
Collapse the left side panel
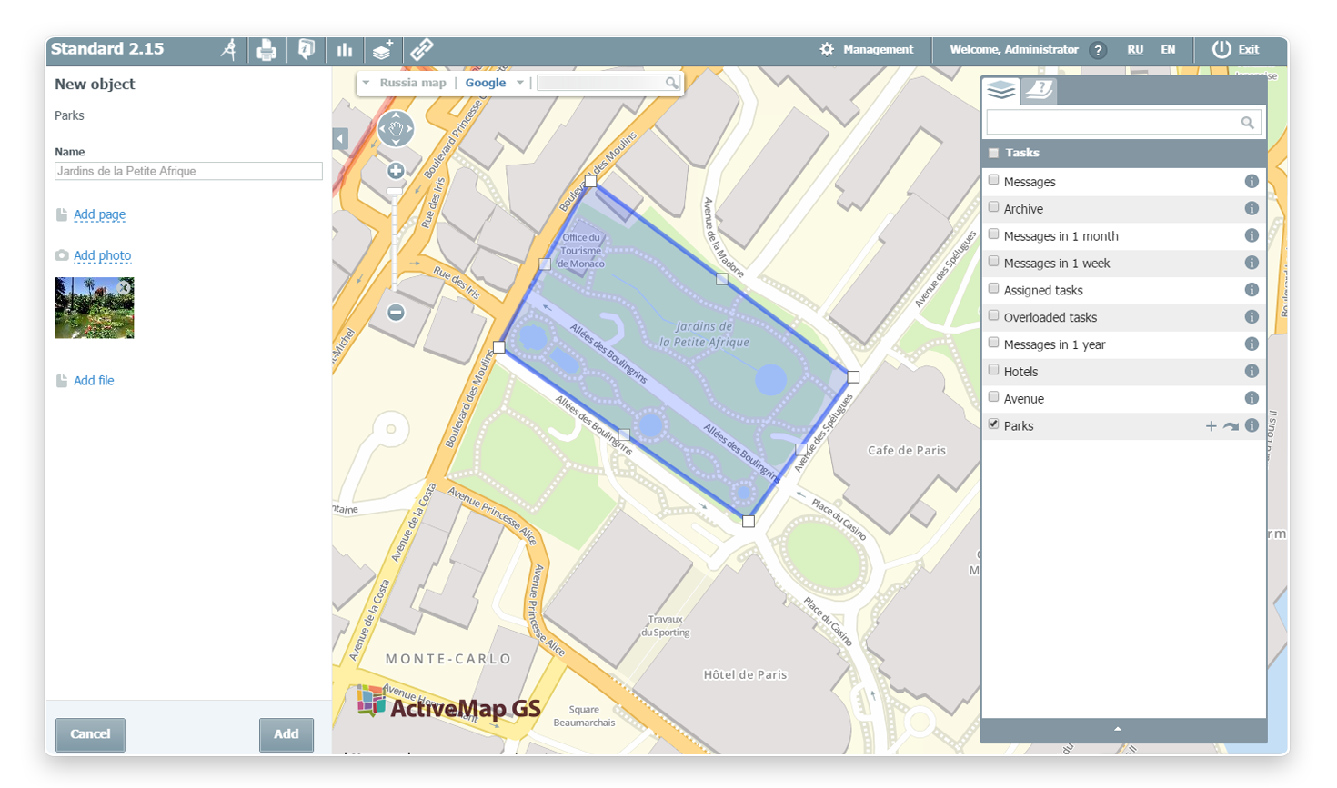[x=340, y=139]
